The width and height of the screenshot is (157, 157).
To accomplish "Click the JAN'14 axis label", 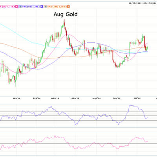I will point(16,99).
